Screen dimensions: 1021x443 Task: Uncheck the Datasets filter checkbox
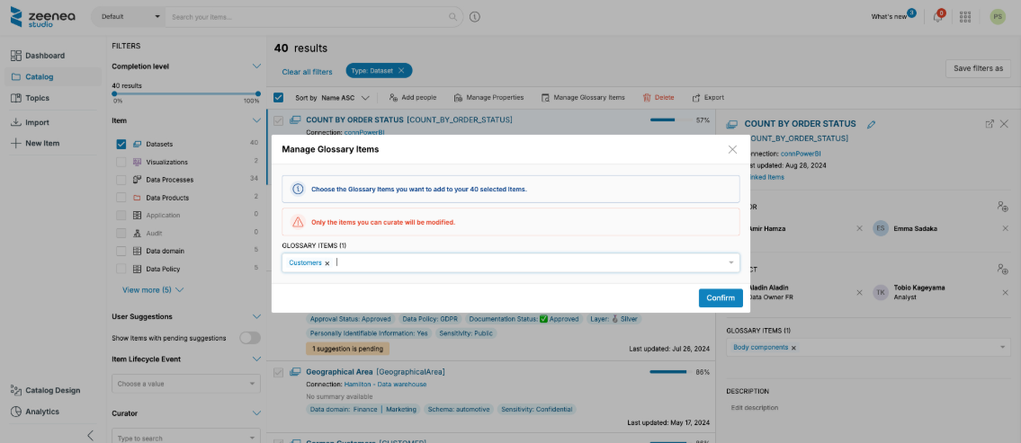point(121,144)
